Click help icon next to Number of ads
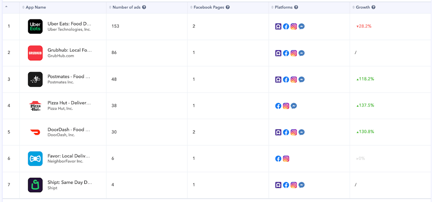Screen dimensions: 433x202 [x=144, y=7]
